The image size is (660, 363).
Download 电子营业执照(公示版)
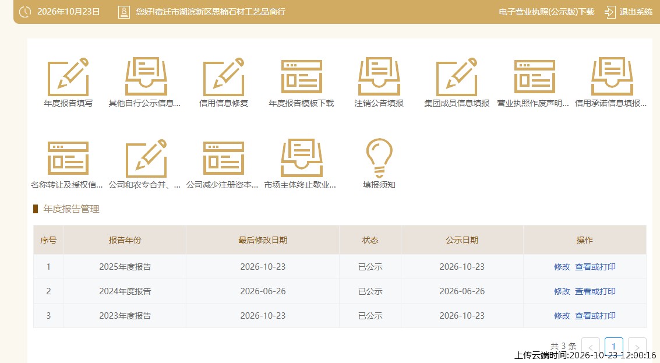point(546,12)
